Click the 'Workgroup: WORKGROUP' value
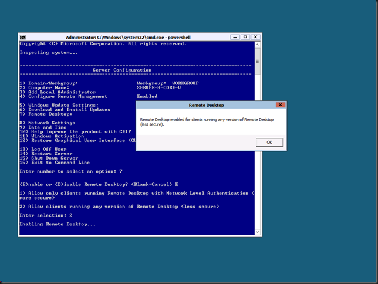Screen dimensions: 378x284 point(168,83)
